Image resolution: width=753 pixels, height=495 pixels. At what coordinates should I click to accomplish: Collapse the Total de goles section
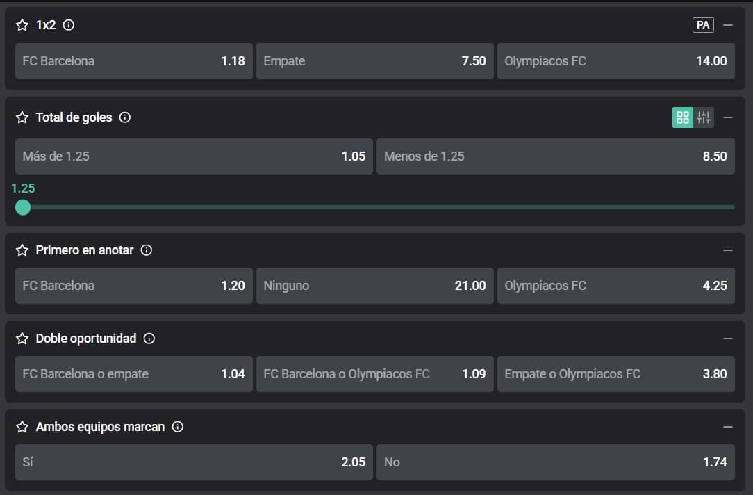pyautogui.click(x=728, y=117)
